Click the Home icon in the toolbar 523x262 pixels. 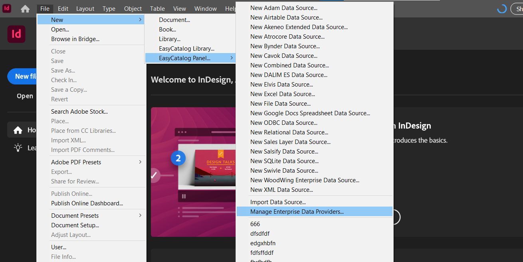click(x=24, y=8)
